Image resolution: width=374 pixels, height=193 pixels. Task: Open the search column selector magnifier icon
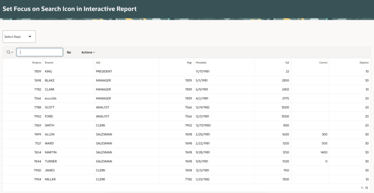tap(9, 52)
